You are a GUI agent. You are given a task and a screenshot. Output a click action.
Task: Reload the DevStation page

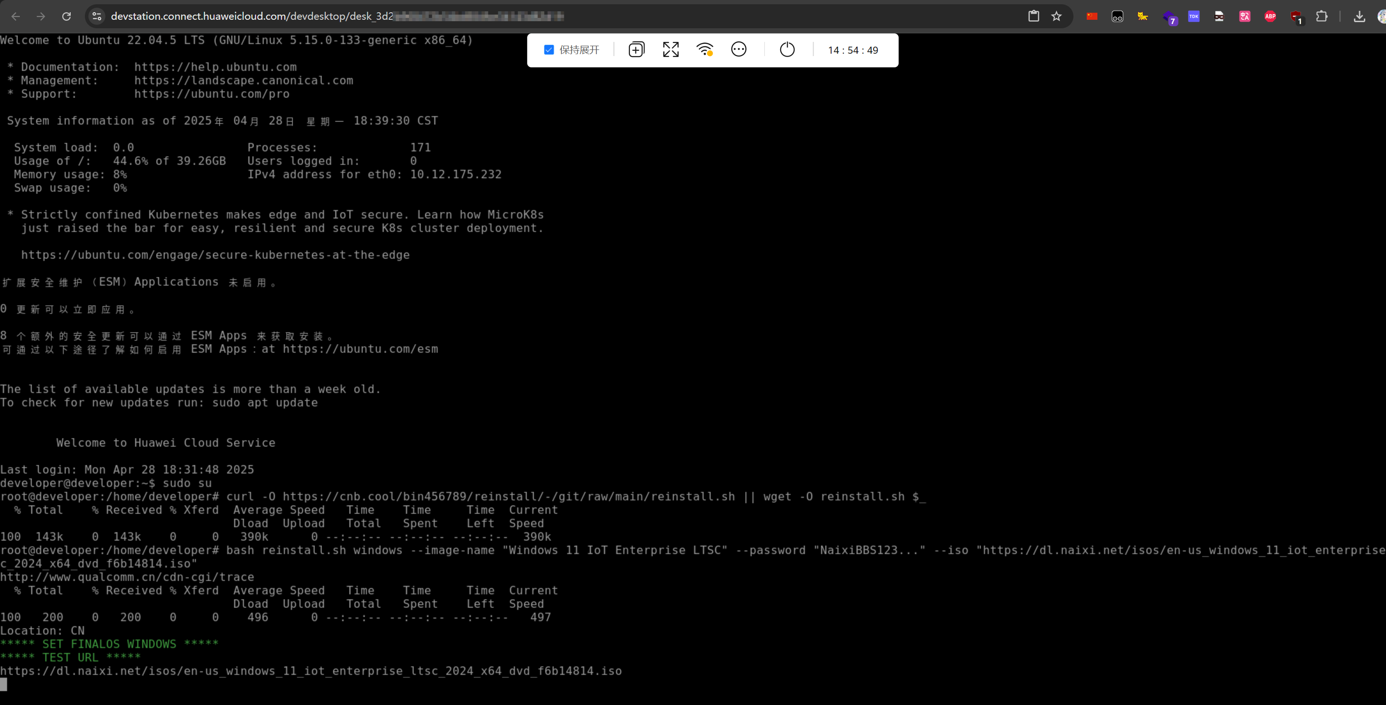[x=66, y=16]
